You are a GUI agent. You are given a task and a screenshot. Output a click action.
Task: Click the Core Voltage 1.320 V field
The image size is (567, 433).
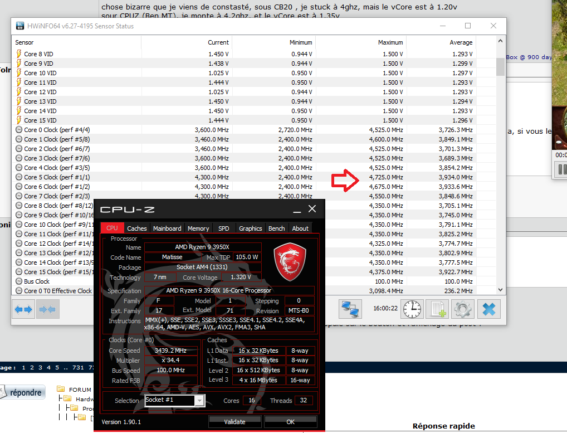click(241, 277)
